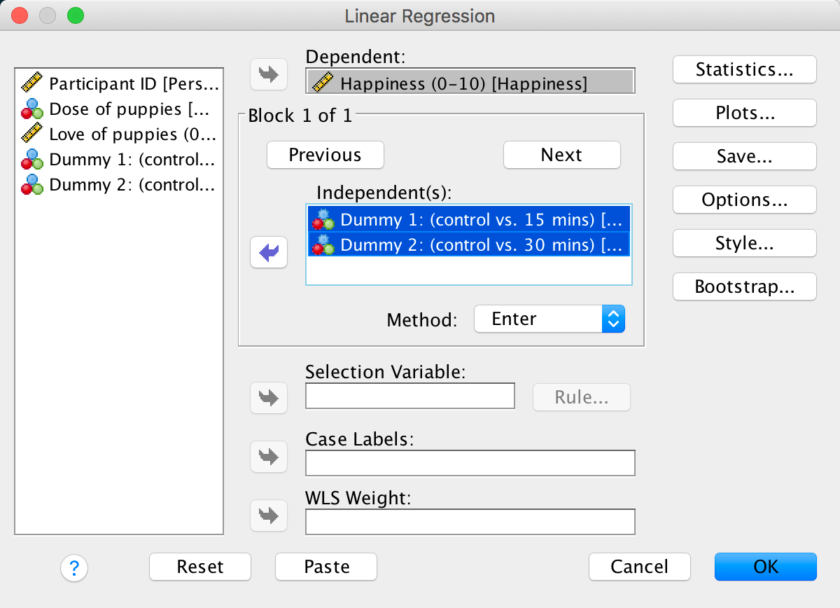840x608 pixels.
Task: Open help with the question mark icon
Action: click(x=74, y=567)
